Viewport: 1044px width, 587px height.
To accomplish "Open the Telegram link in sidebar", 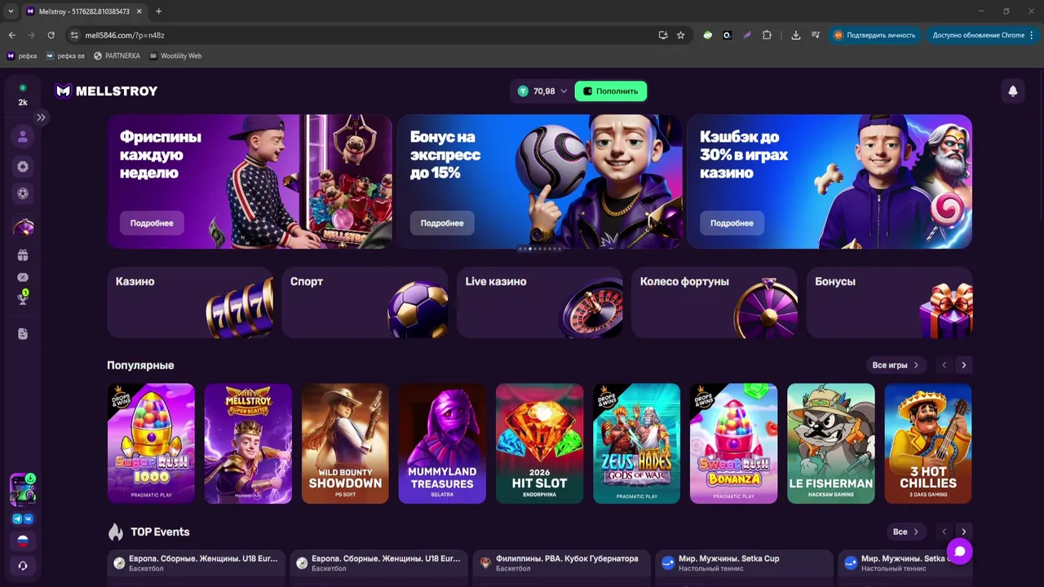I will tap(17, 519).
